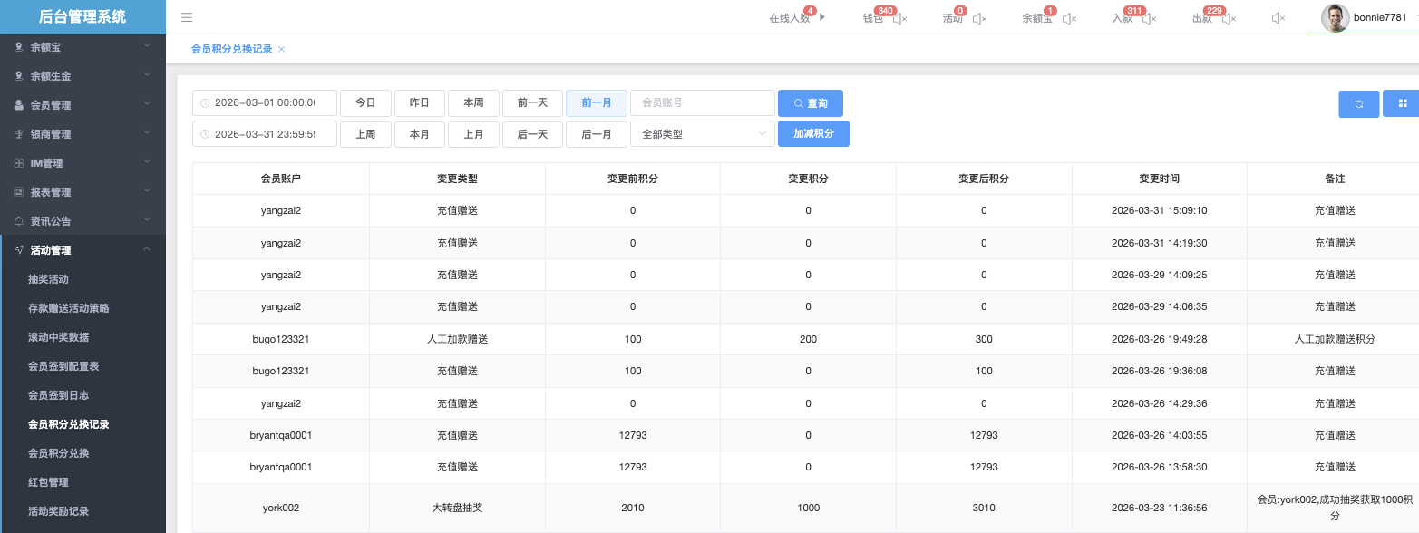This screenshot has width=1419, height=533.
Task: Open 会员积分兑换 in the sidebar
Action: tap(59, 453)
